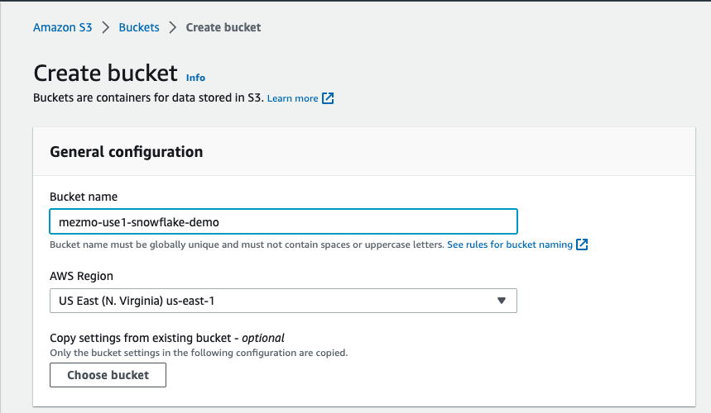The width and height of the screenshot is (711, 413).
Task: Click the General configuration heading
Action: pyautogui.click(x=126, y=152)
